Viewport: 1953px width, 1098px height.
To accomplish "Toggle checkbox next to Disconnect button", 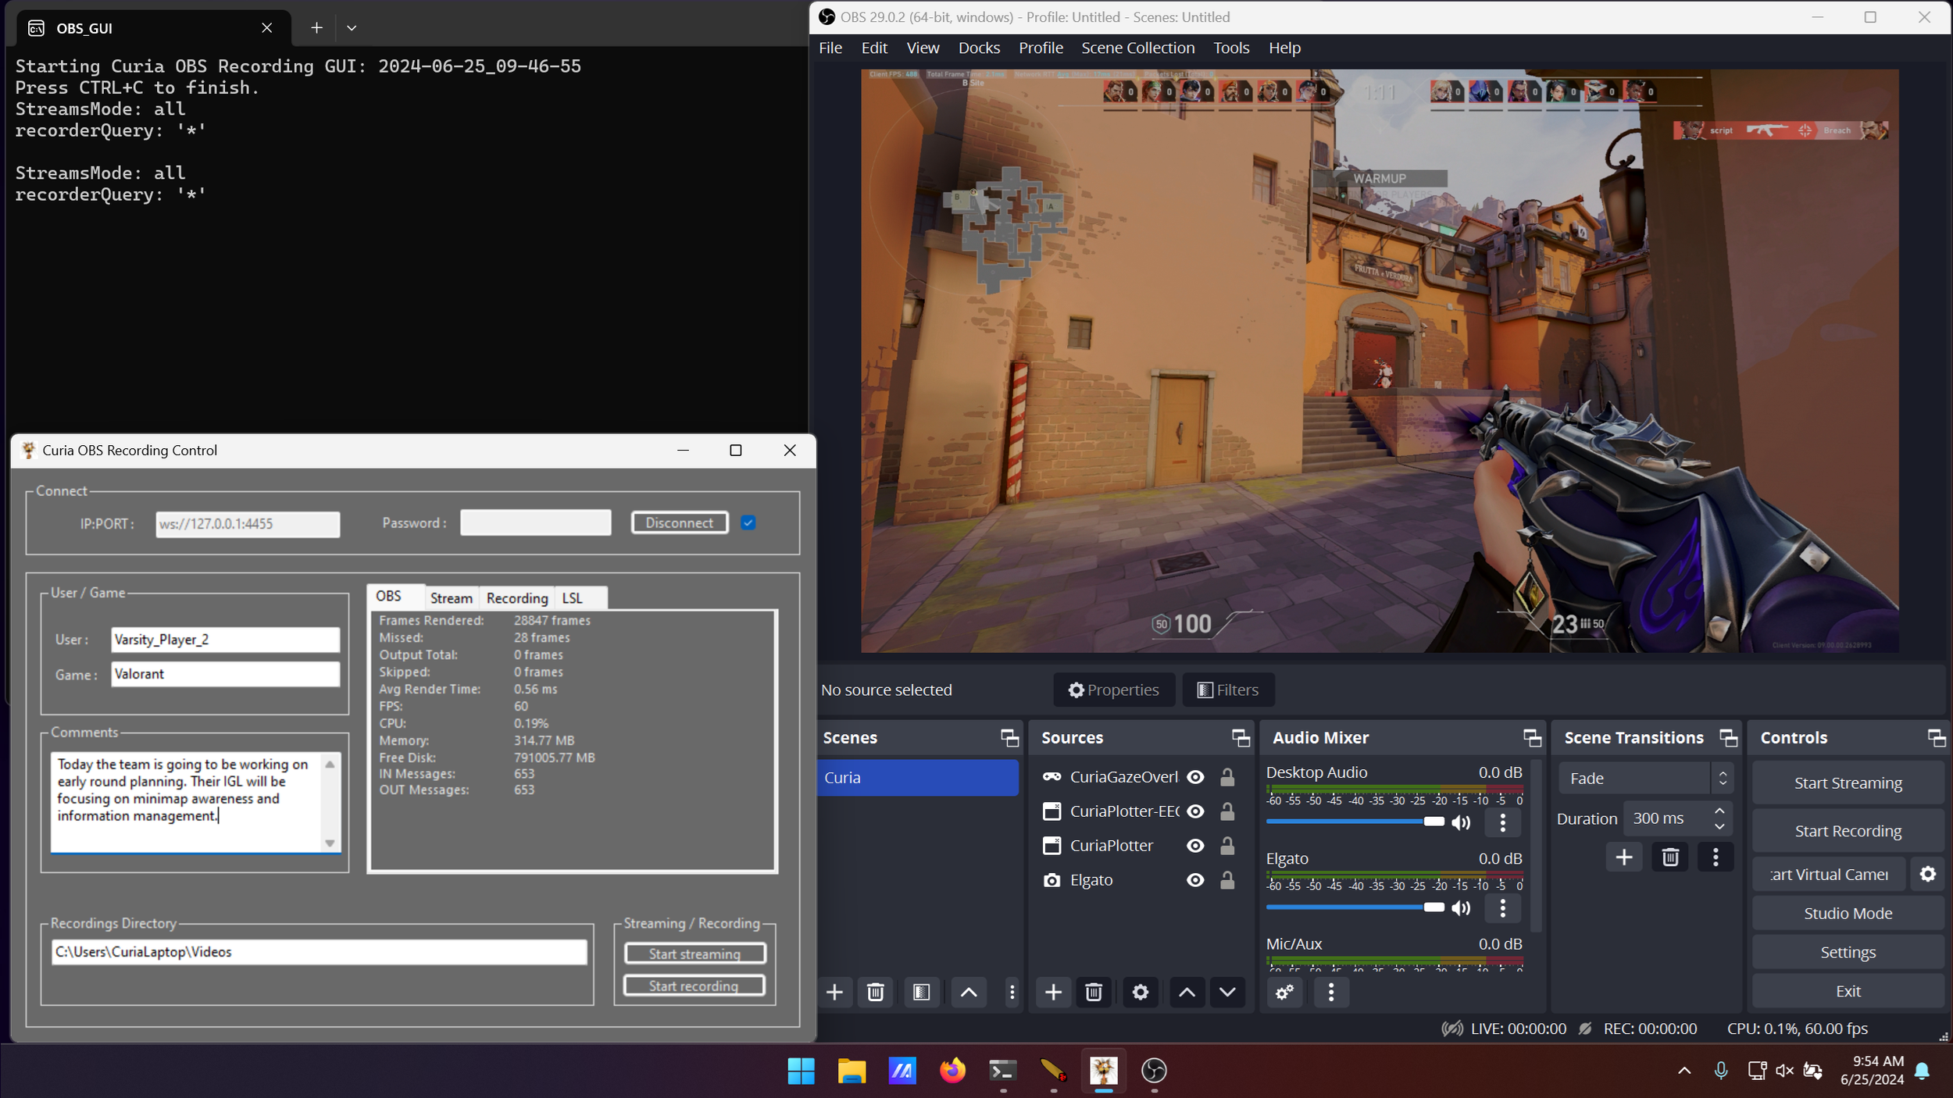I will pyautogui.click(x=748, y=523).
